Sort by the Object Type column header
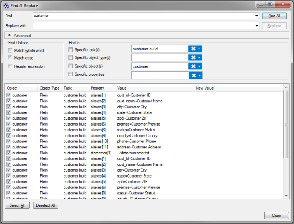This screenshot has height=224, width=294. pos(50,88)
